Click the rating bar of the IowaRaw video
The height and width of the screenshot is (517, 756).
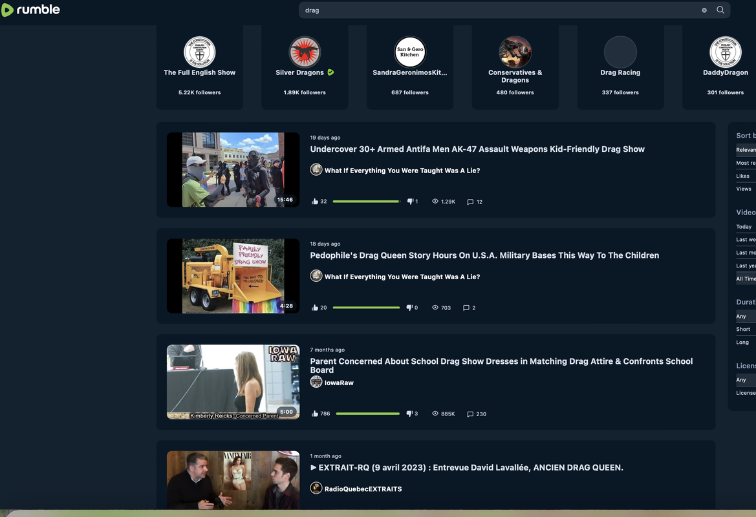[368, 414]
